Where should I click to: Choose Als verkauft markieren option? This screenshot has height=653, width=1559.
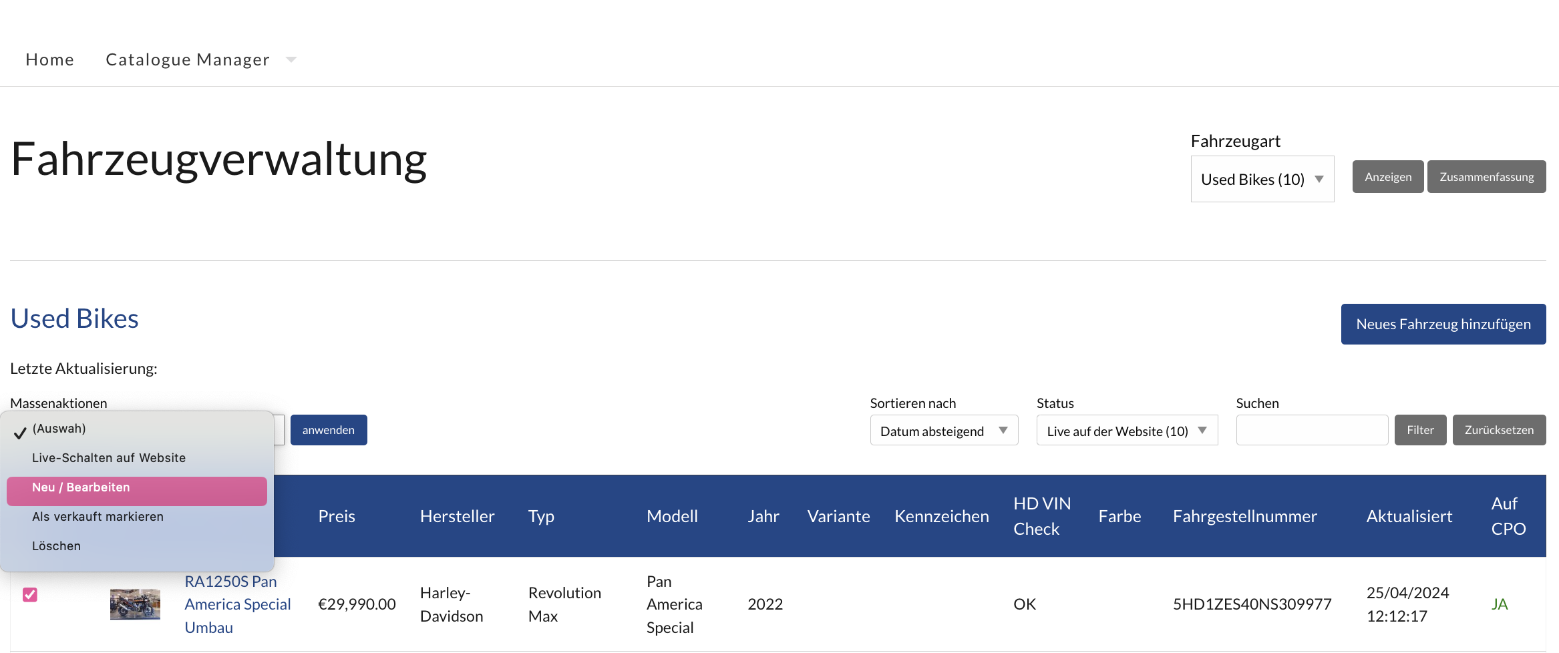coord(98,517)
